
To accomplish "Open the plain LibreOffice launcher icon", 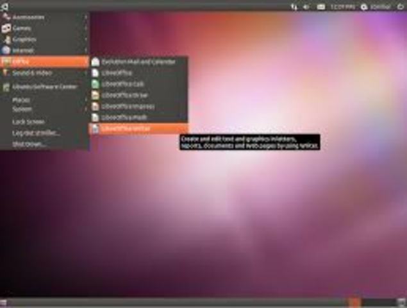I will (96, 73).
